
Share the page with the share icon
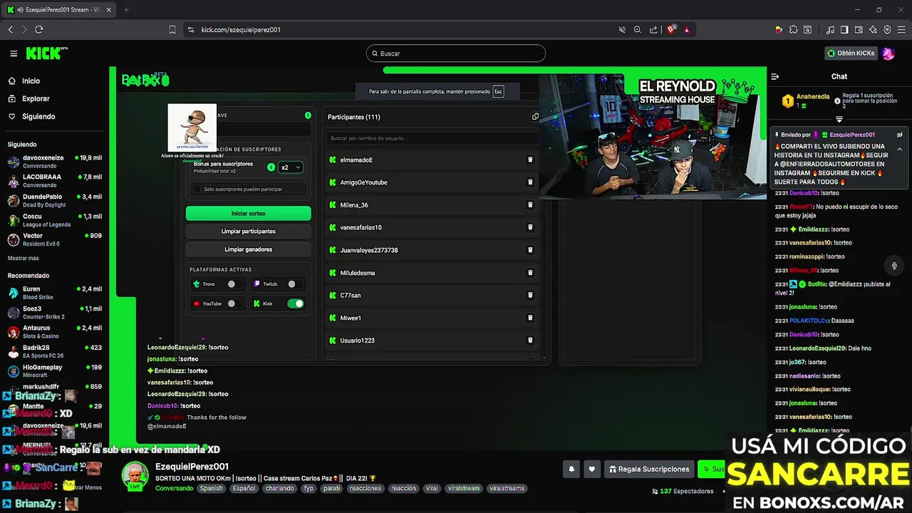coord(653,30)
